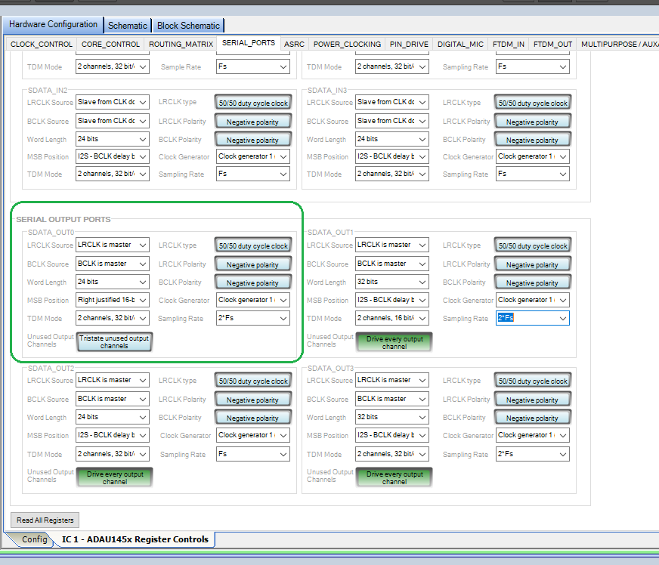Toggle SDATA_IN3 BCLK Polarity button
The width and height of the screenshot is (659, 565).
click(x=533, y=140)
